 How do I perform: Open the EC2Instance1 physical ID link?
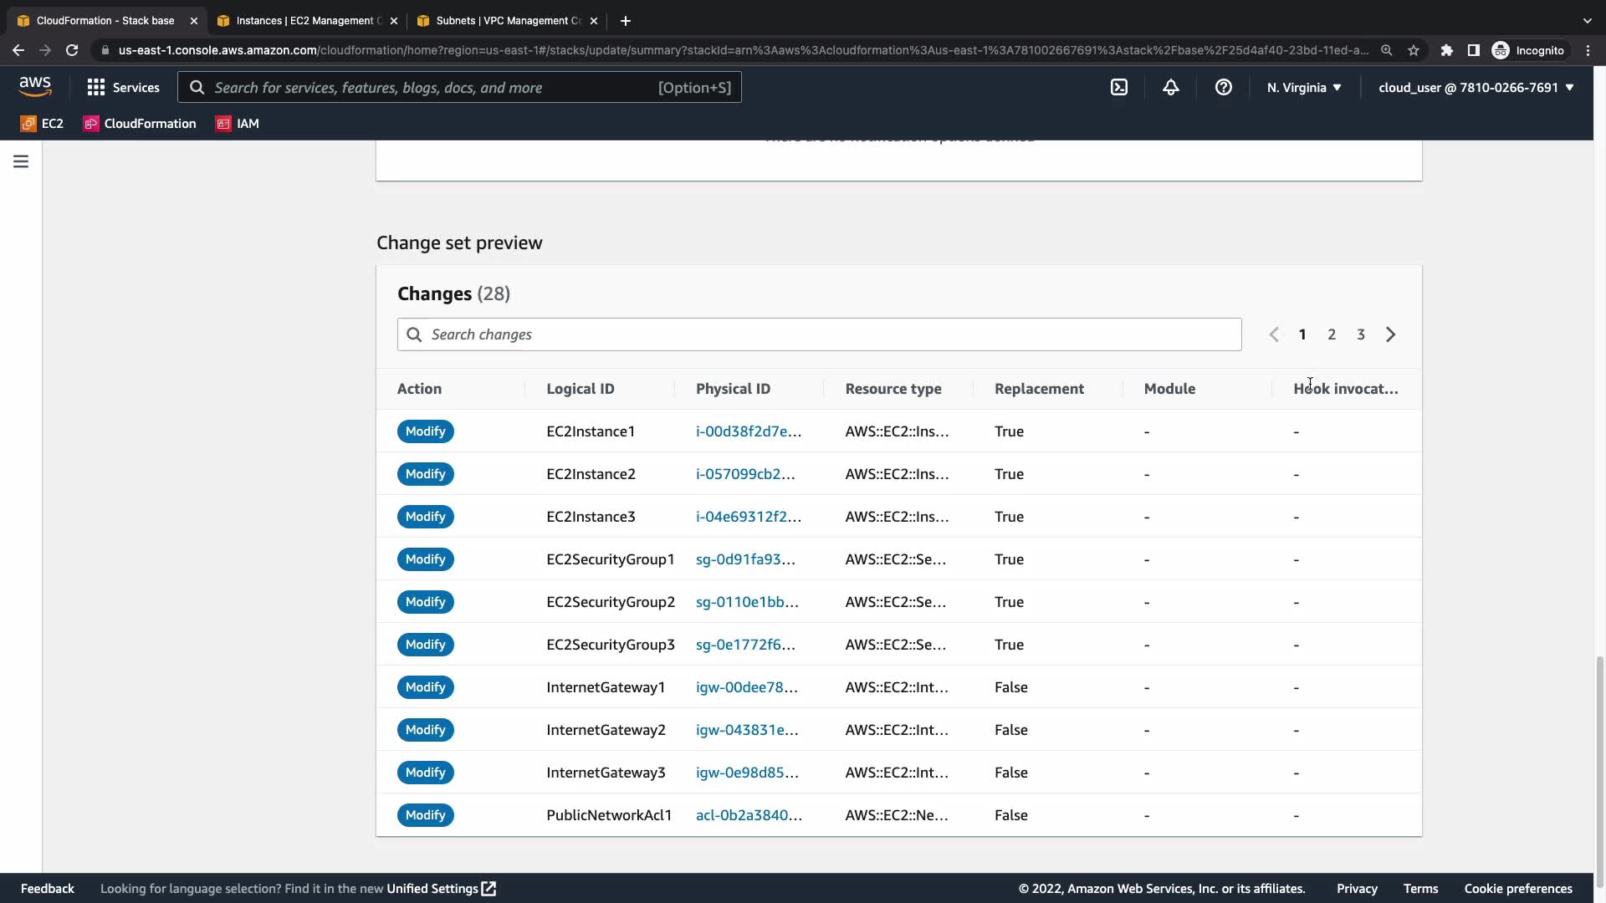point(748,431)
